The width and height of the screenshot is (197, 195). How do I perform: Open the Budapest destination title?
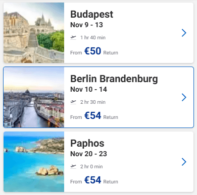tap(92, 14)
